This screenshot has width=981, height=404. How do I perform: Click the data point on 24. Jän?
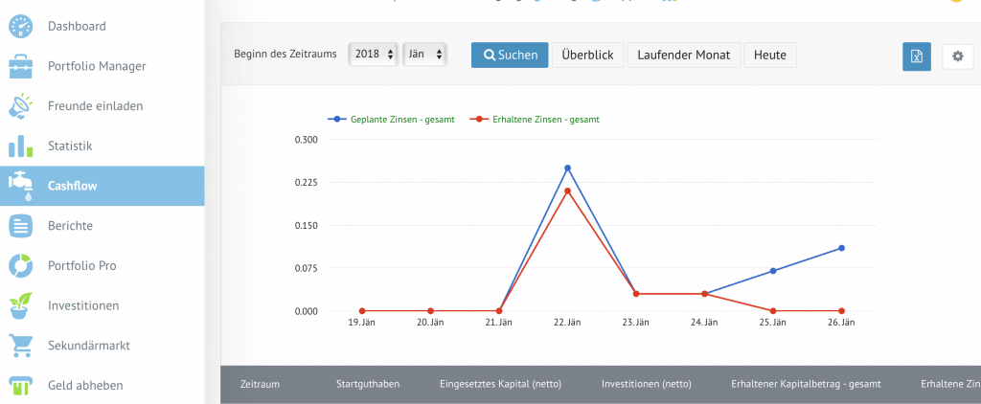(704, 294)
